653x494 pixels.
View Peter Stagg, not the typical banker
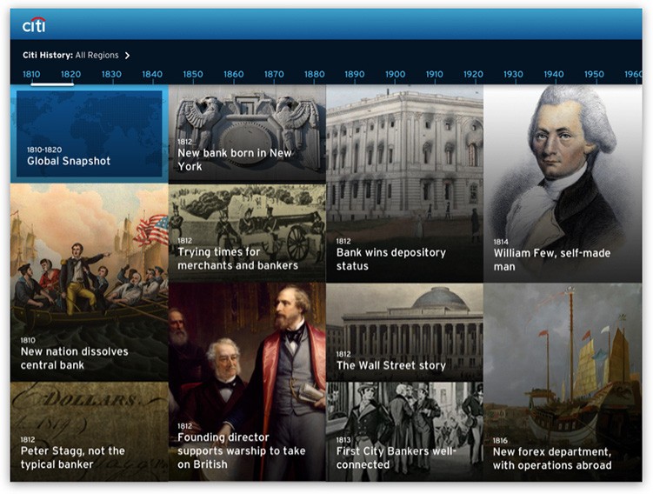(x=89, y=432)
